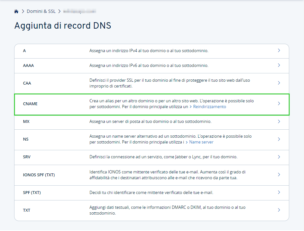The width and height of the screenshot is (304, 231).
Task: Click the MX record chevron arrow
Action: 279,122
